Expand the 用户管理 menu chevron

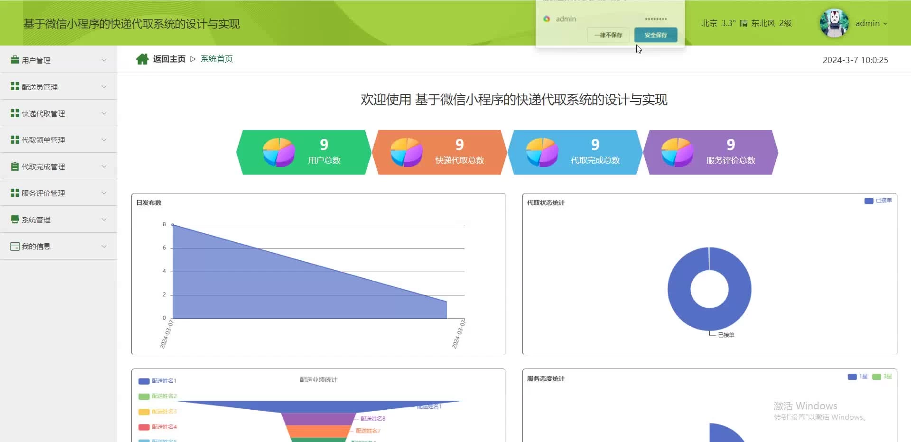[104, 60]
